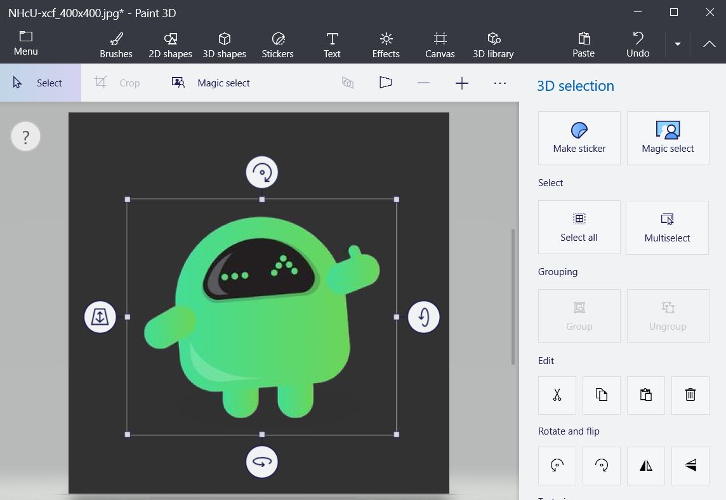Toggle the mixed reality flag icon

[x=386, y=83]
